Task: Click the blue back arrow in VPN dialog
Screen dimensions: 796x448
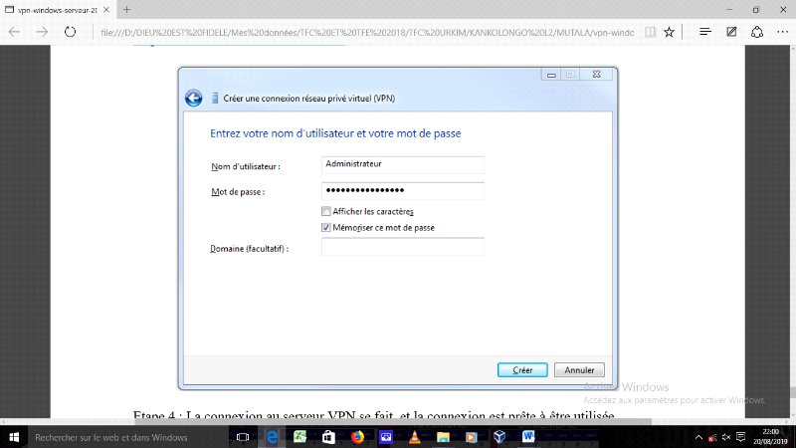Action: 193,98
